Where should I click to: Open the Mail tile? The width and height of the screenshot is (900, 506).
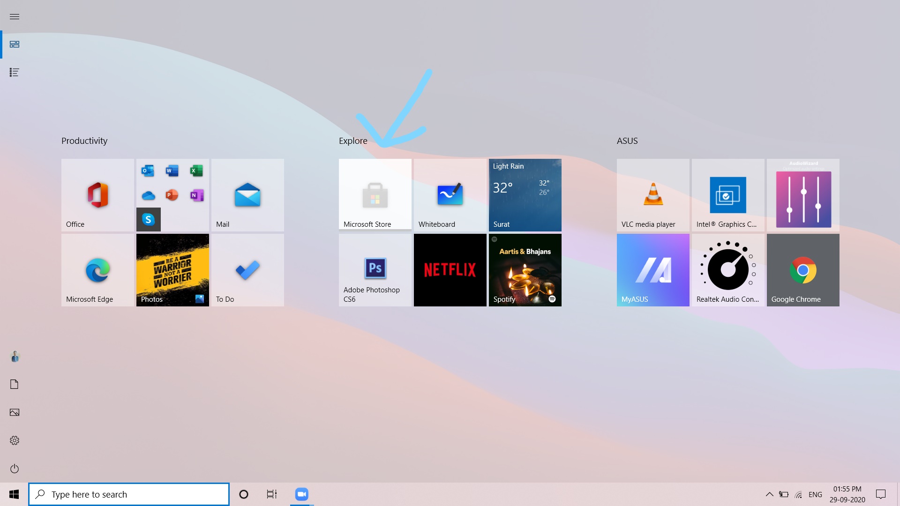coord(247,195)
